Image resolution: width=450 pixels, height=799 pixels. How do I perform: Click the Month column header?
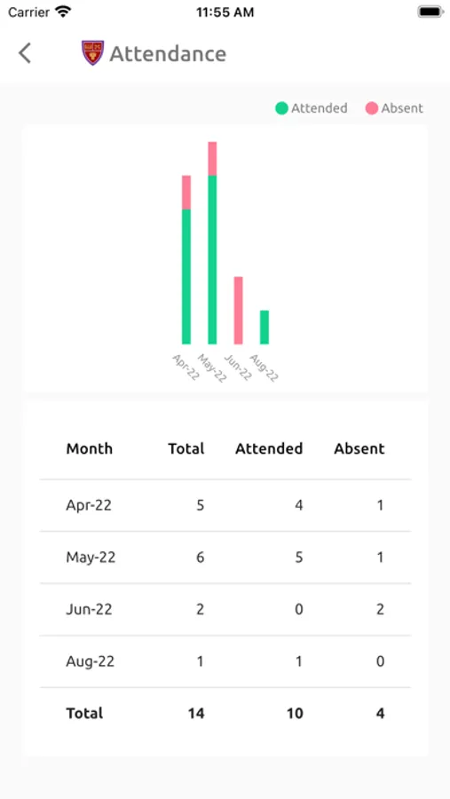click(x=89, y=449)
